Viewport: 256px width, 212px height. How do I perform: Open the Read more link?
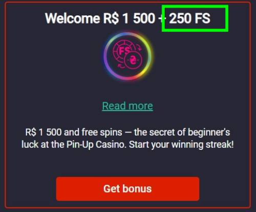point(127,106)
